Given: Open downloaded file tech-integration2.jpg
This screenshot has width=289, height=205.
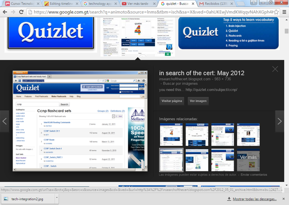Looking at the screenshot, I should pos(28,199).
